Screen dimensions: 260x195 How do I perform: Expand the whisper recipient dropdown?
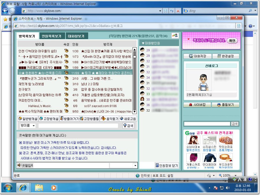pos(135,165)
